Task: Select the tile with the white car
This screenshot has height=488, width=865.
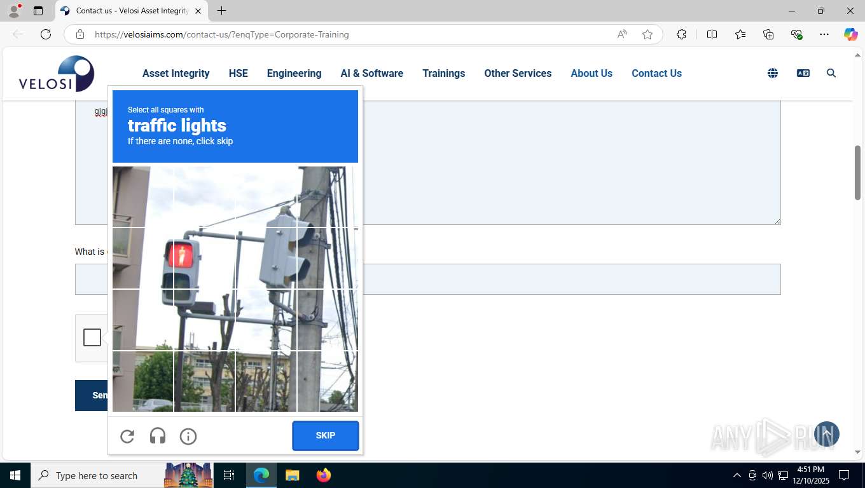Action: coord(143,381)
